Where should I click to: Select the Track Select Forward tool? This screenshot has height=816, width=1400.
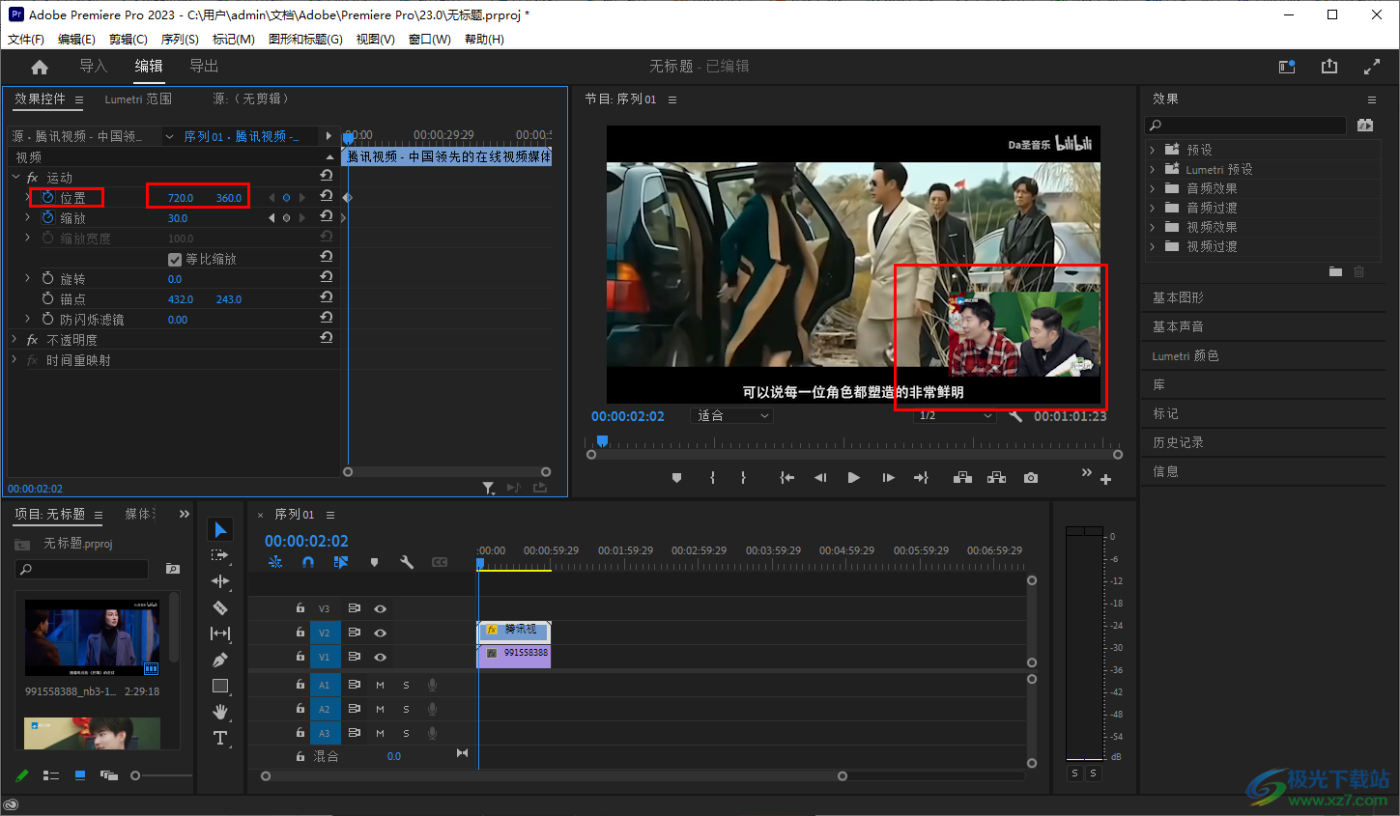[220, 555]
